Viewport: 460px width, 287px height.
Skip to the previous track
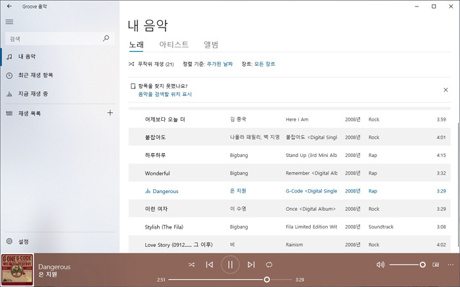[210, 265]
